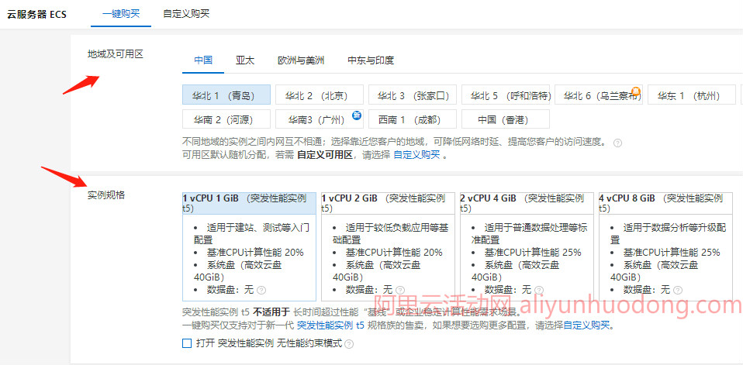Open data disk help in 2 vCPU 4 GiB card
743x365 pixels.
point(539,290)
